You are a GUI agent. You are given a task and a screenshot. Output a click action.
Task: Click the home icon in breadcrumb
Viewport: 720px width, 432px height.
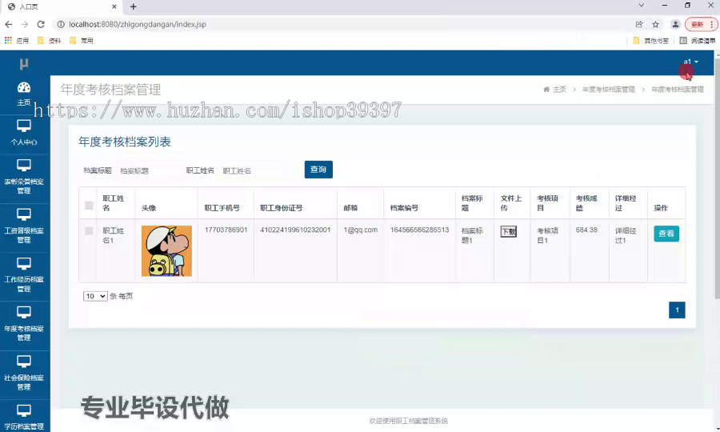coord(546,90)
